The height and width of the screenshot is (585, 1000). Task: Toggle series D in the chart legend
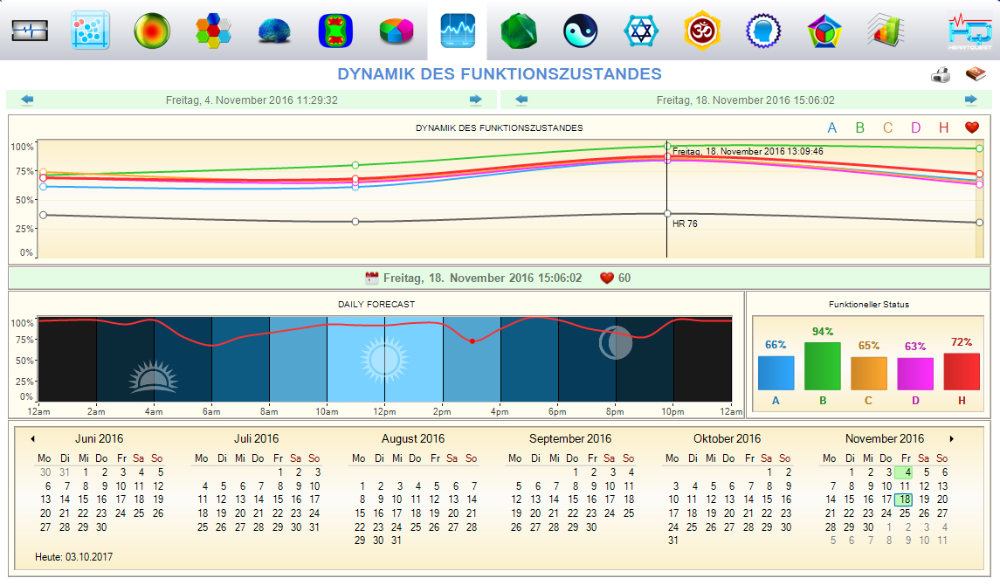pyautogui.click(x=916, y=127)
